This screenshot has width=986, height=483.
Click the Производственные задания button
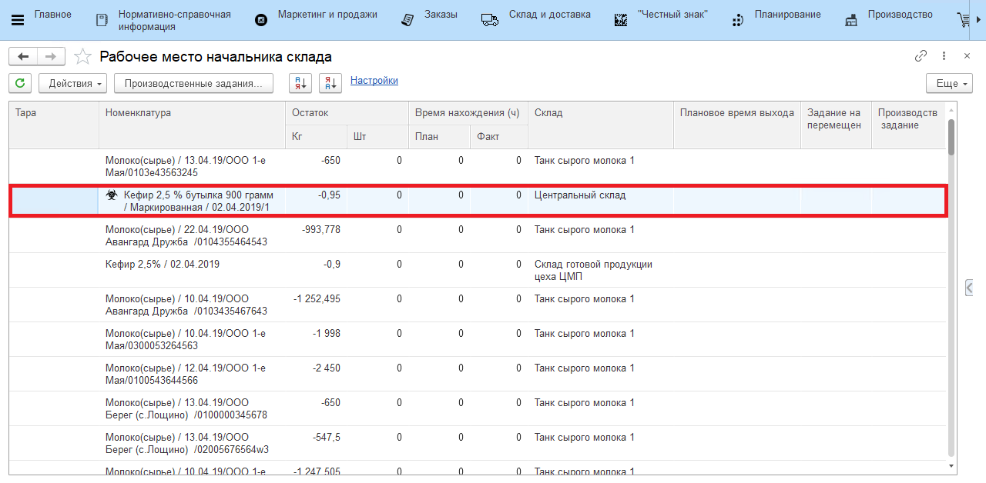193,83
